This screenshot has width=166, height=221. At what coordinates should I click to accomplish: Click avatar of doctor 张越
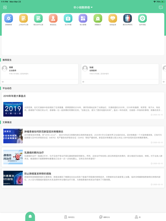tap(85, 68)
